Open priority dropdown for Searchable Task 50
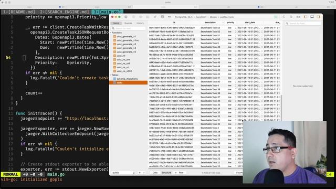Image resolution: width=336 pixels, height=189 pixels. 235,39
